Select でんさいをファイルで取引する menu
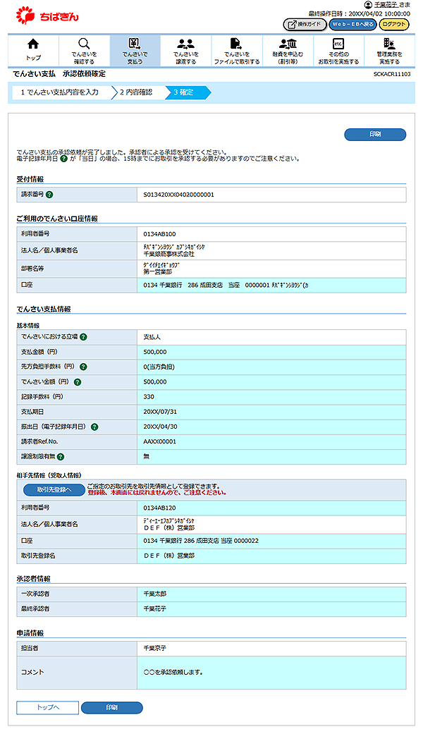Viewport: 423px width, 734px height. pyautogui.click(x=236, y=51)
